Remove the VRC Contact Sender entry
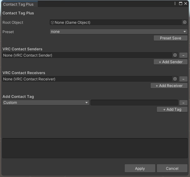This screenshot has height=177, width=190. point(183,55)
